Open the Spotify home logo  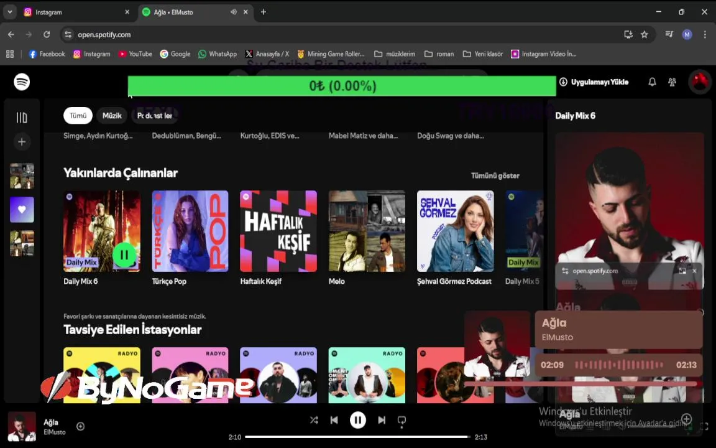coord(22,82)
